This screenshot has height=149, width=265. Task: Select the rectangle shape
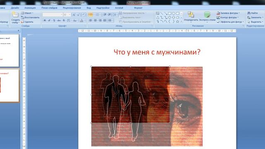point(169,13)
